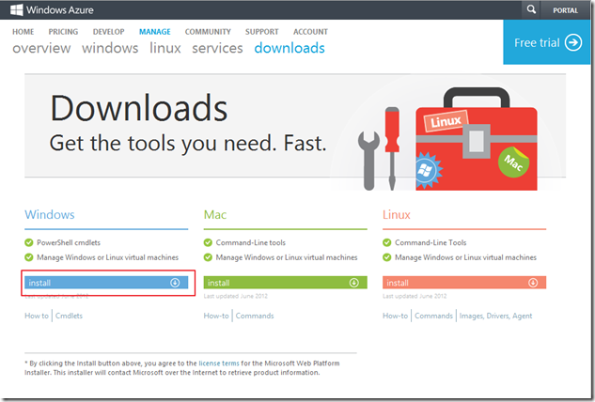
Task: Open Mac Commands link
Action: (255, 316)
